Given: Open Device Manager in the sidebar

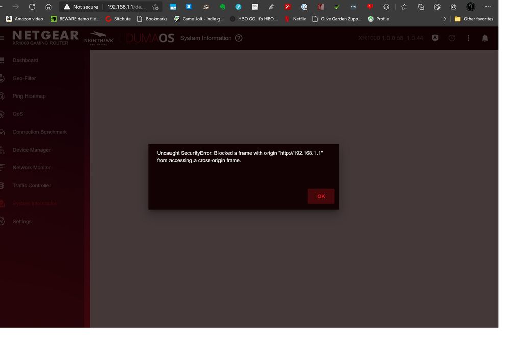Looking at the screenshot, I should tap(32, 150).
